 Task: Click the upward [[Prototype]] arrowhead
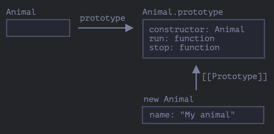point(196,69)
